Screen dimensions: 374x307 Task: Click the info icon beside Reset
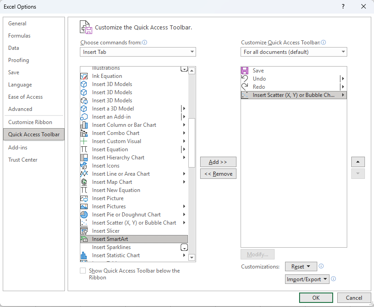(x=321, y=266)
